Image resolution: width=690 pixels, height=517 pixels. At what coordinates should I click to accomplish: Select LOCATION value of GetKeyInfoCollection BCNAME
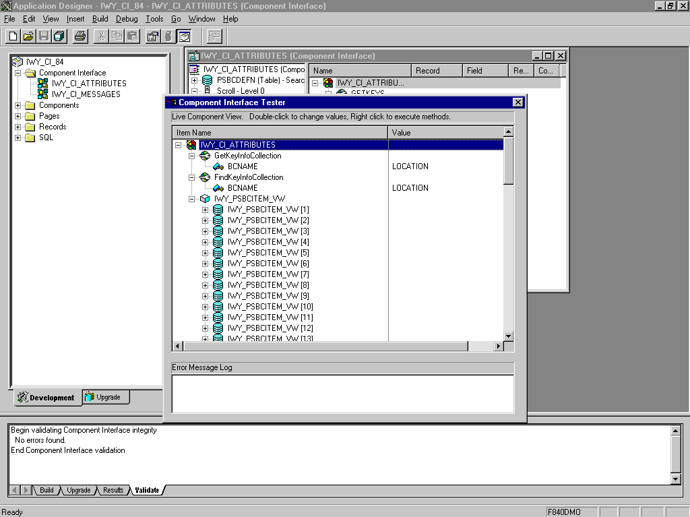410,166
